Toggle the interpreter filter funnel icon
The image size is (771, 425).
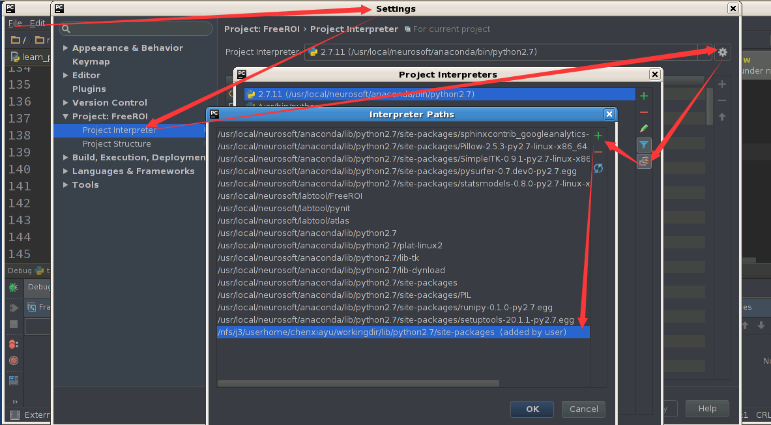pyautogui.click(x=643, y=145)
